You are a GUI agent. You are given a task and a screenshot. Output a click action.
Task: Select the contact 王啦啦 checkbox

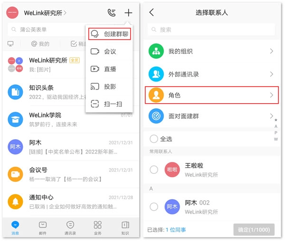154,170
